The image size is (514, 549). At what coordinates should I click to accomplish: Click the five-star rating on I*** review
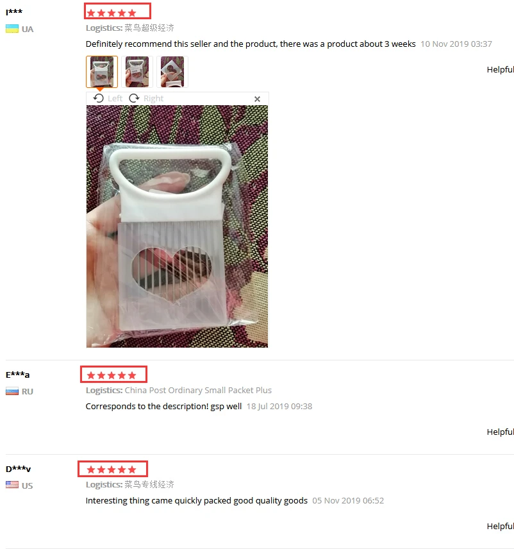pos(112,13)
